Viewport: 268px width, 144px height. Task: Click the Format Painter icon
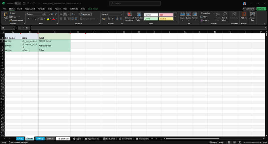tap(11, 21)
